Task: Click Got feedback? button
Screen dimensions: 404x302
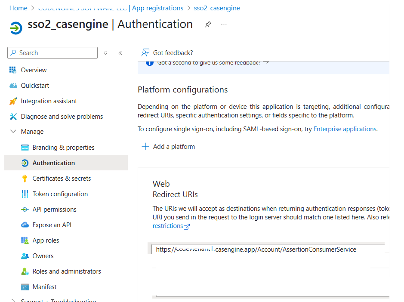Action: [x=167, y=53]
